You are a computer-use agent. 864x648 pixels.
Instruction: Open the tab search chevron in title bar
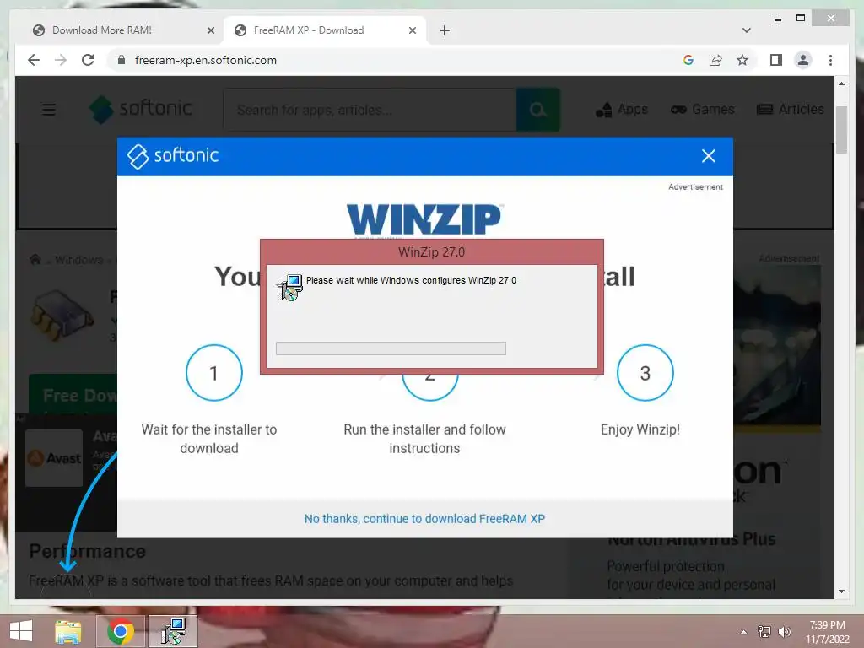click(746, 30)
